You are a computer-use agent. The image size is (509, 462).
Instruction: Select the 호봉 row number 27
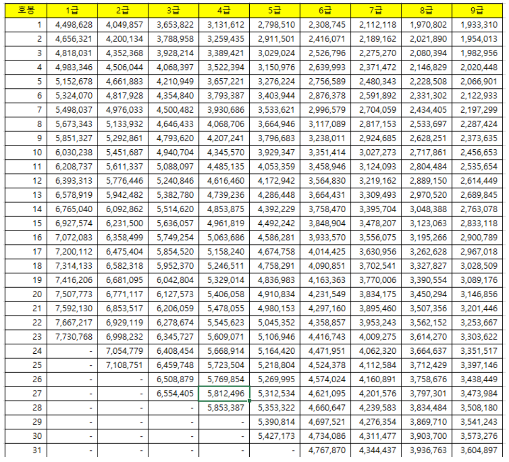26,393
